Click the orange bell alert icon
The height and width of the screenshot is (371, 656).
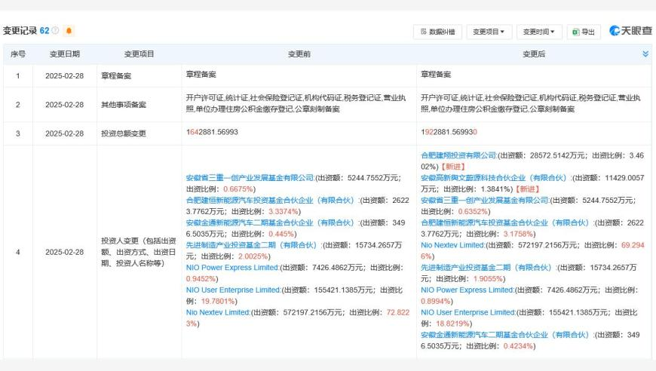(x=69, y=30)
